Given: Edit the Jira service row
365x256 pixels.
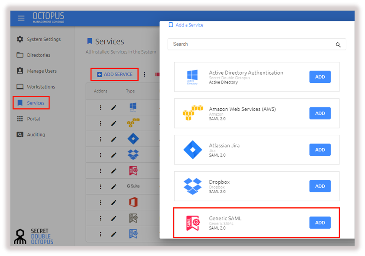Looking at the screenshot, I should (x=114, y=139).
